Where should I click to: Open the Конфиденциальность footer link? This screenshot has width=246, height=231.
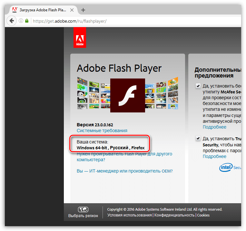tap(174, 215)
